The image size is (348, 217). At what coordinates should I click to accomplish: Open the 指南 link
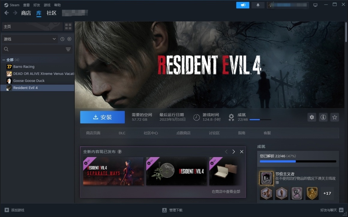coord(241,133)
